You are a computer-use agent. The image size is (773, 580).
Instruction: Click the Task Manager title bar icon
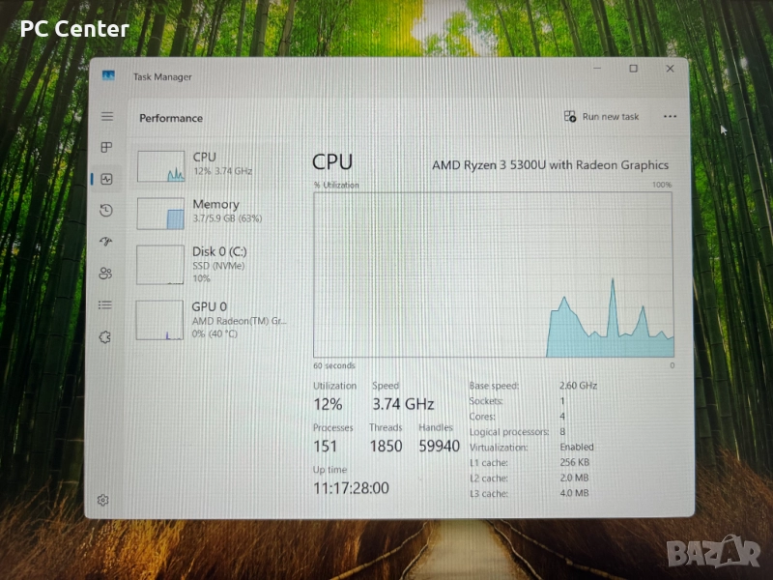point(108,77)
